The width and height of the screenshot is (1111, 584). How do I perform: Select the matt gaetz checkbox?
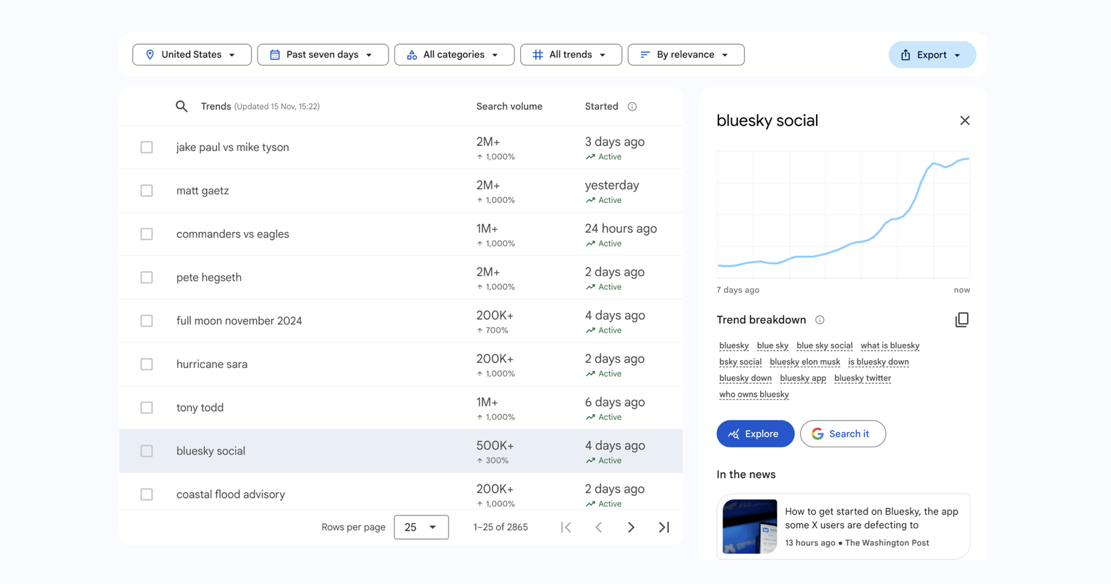(x=147, y=191)
